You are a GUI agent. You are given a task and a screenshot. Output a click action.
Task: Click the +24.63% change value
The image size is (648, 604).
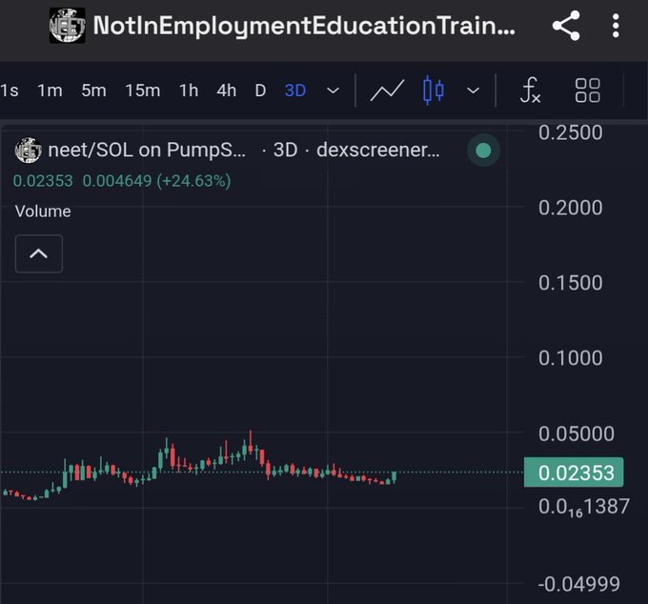(193, 181)
